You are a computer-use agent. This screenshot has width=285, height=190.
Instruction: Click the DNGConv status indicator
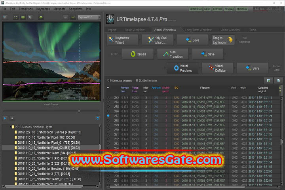[x=242, y=9]
